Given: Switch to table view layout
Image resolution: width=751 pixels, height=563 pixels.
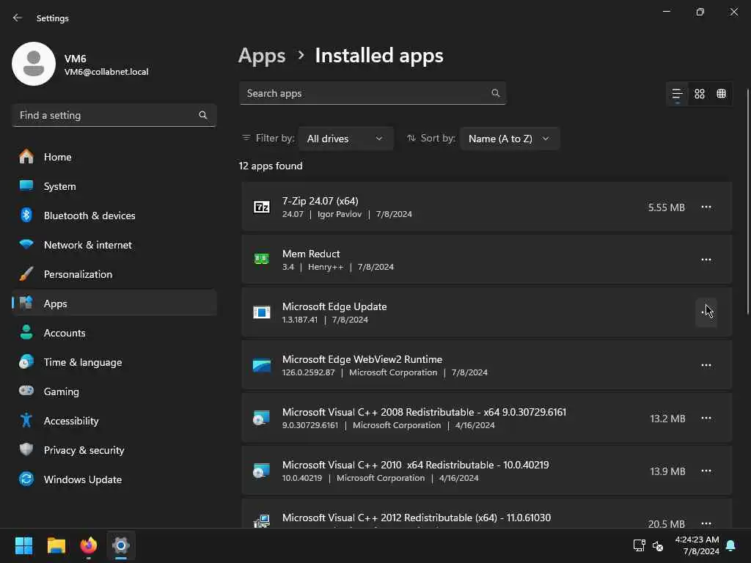Looking at the screenshot, I should click(x=722, y=94).
